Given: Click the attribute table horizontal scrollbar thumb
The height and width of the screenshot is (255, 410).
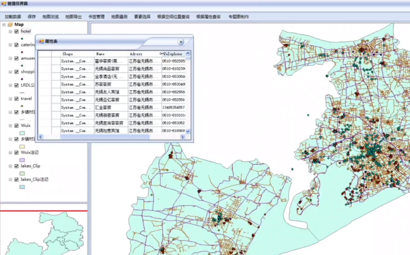Looking at the screenshot, I should pyautogui.click(x=105, y=137).
